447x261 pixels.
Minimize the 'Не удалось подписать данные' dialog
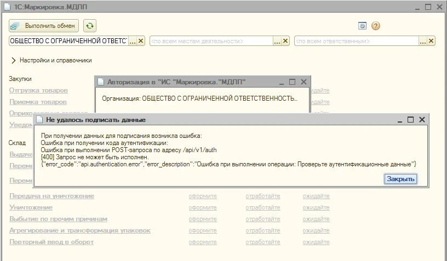400,121
